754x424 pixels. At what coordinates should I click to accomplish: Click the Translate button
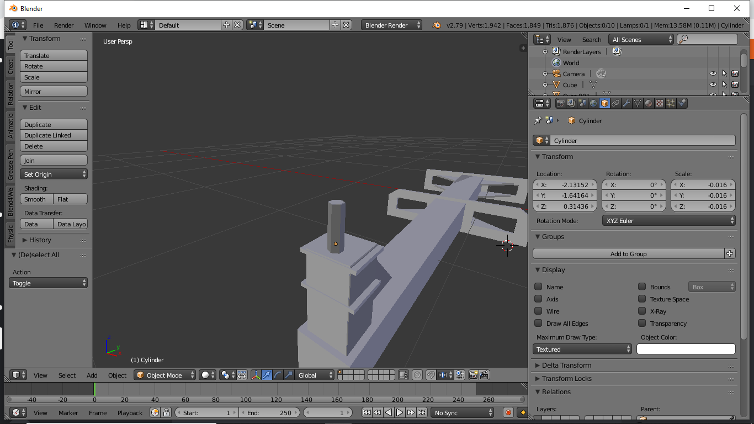click(54, 55)
